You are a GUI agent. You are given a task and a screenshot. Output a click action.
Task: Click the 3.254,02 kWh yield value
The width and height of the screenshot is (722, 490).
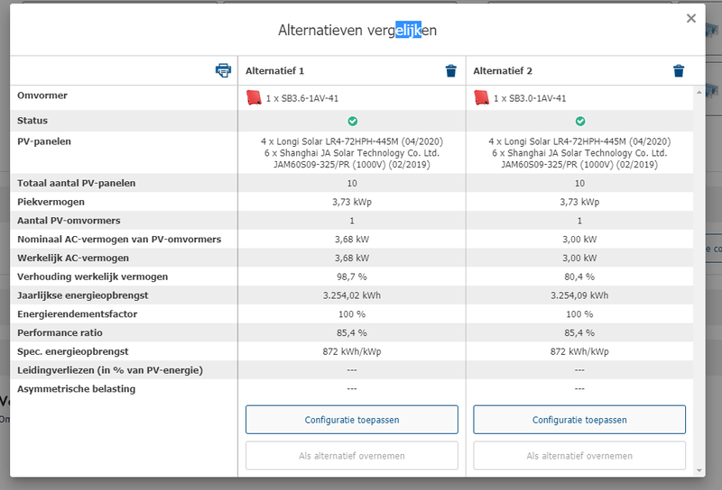click(352, 295)
